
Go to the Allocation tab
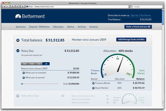58,27
